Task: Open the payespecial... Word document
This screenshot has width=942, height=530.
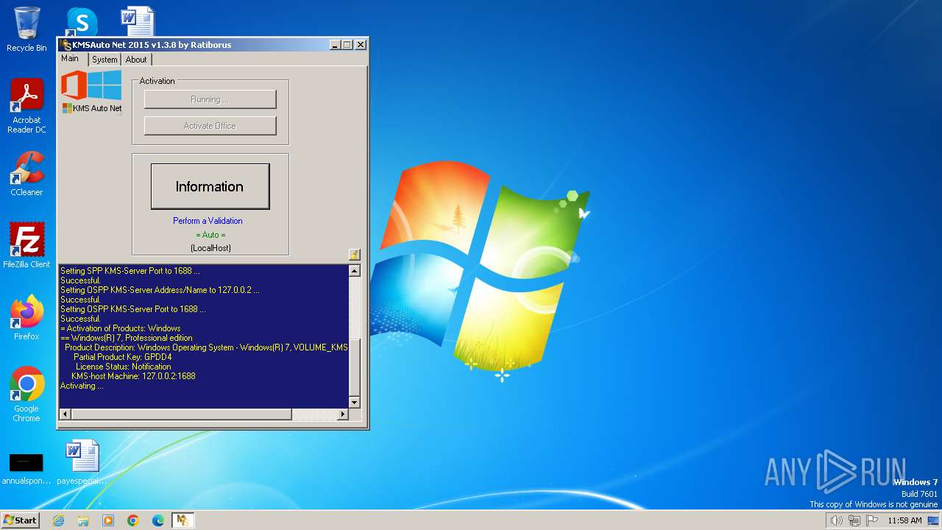Action: (x=82, y=462)
